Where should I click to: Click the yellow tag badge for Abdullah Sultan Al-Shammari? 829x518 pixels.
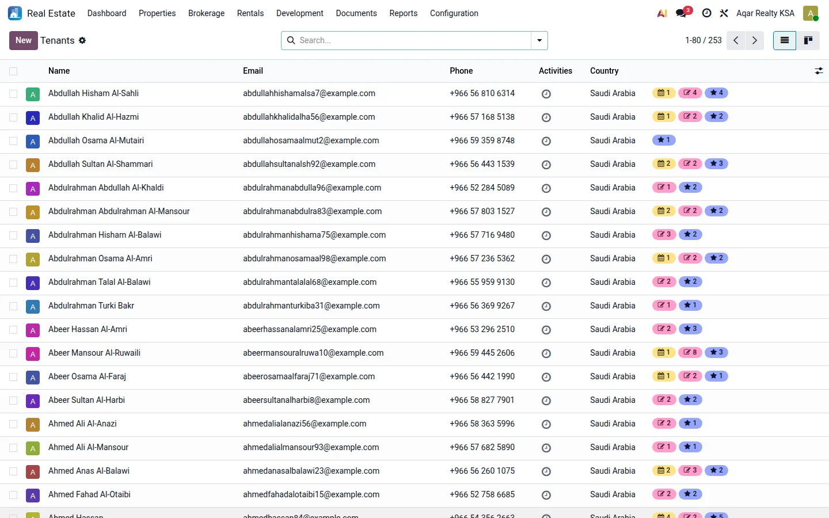(664, 164)
